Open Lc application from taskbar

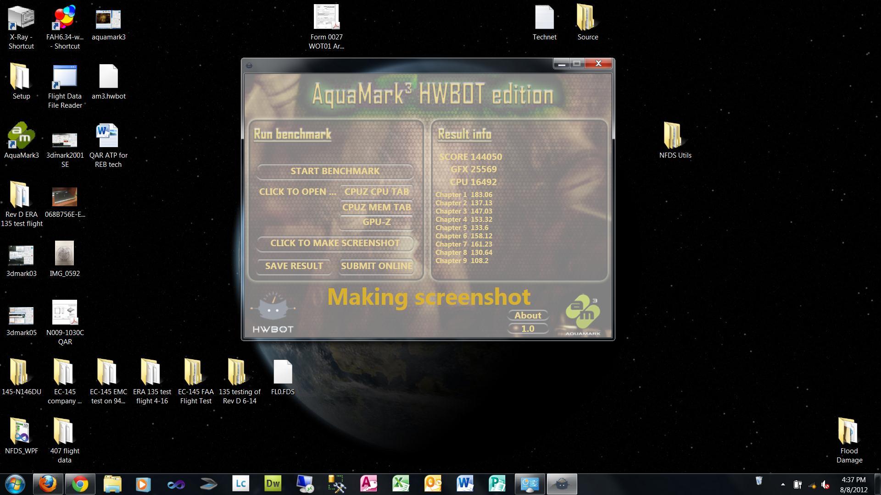point(240,484)
